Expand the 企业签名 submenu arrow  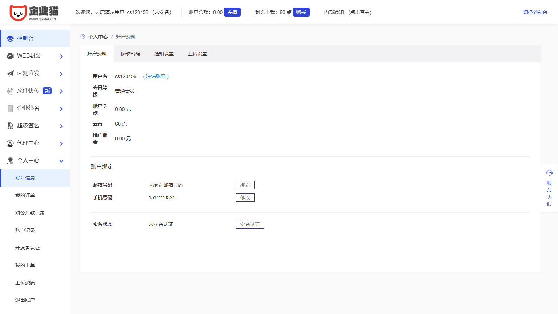tap(61, 109)
